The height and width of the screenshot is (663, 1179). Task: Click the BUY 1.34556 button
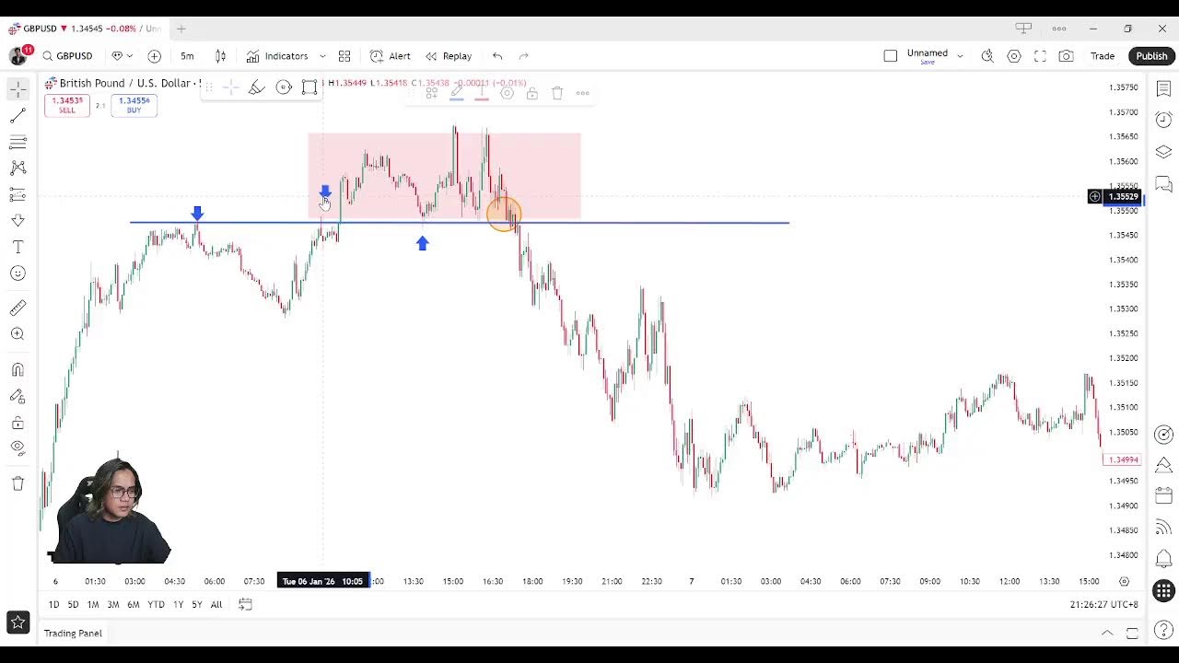[134, 105]
